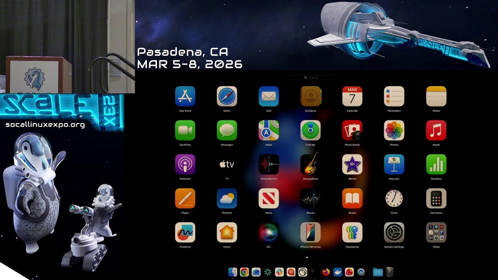This screenshot has height=280, width=498.
Task: Open the Trash in the Dock
Action: coord(389,272)
